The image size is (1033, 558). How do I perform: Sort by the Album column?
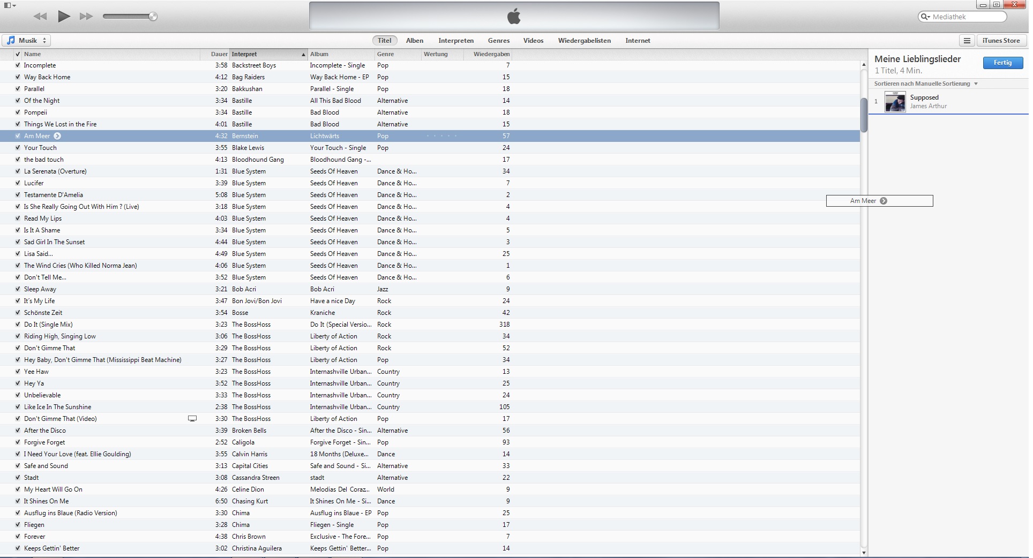pos(341,54)
